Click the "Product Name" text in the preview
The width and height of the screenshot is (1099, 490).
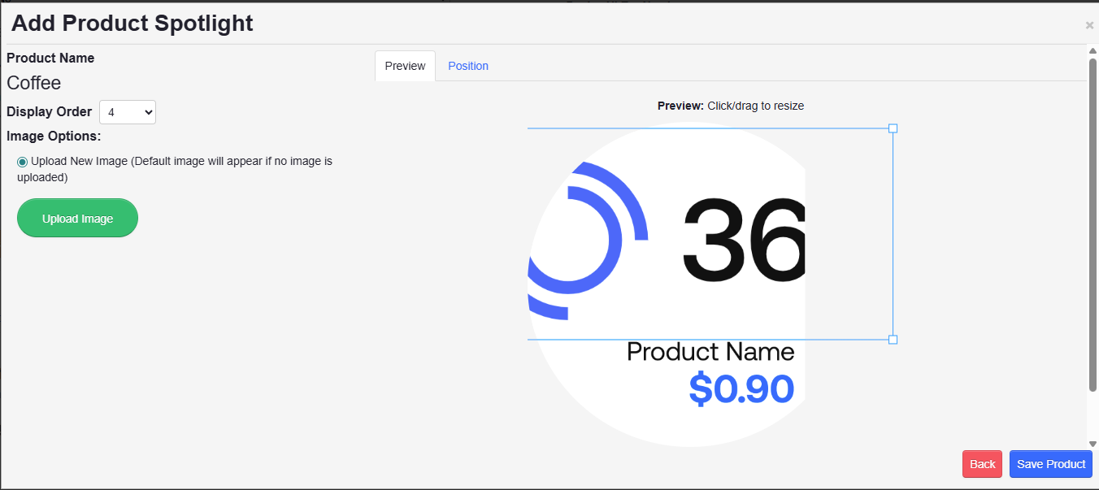pos(710,351)
